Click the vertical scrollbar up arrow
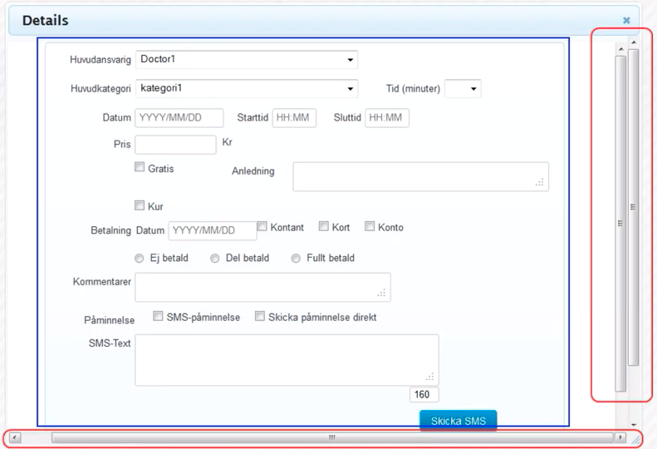 click(633, 42)
